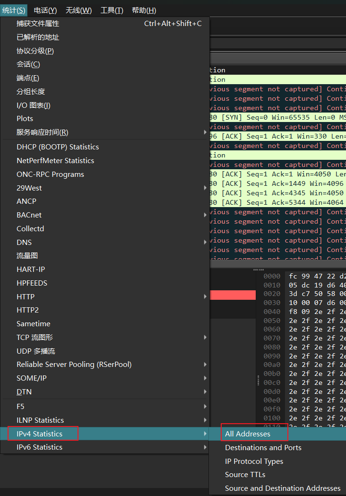Screen dimensions: 346x496
Task: Open the 无线(W) menu
Action: [x=78, y=10]
